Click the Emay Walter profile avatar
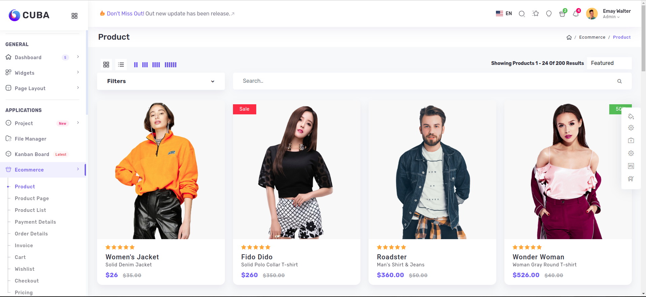Viewport: 646px width, 297px height. click(592, 14)
